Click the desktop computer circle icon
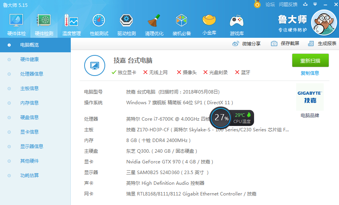The image size is (339, 205). 95,65
